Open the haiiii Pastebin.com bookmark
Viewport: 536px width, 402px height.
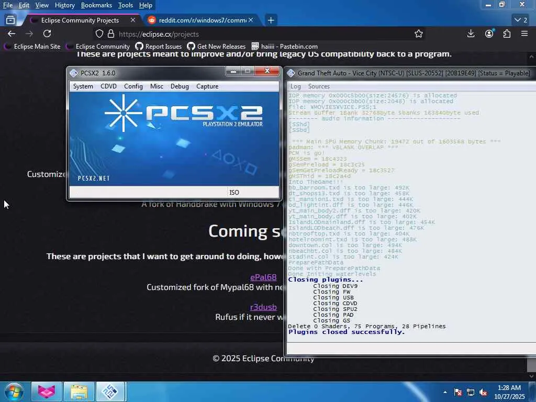(285, 47)
